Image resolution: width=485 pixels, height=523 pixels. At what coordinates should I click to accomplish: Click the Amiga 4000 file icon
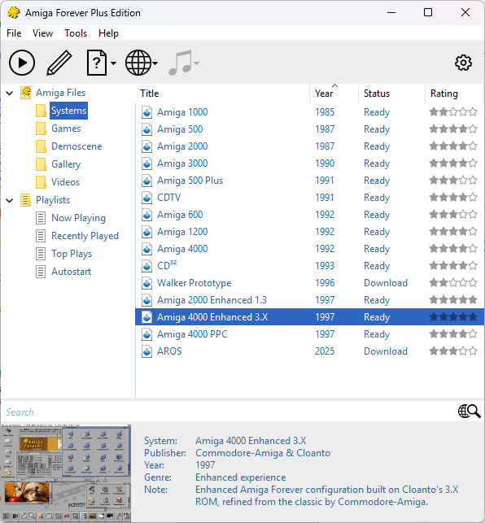(x=146, y=249)
